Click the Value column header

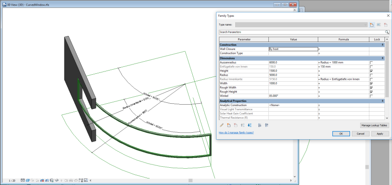pyautogui.click(x=293, y=40)
